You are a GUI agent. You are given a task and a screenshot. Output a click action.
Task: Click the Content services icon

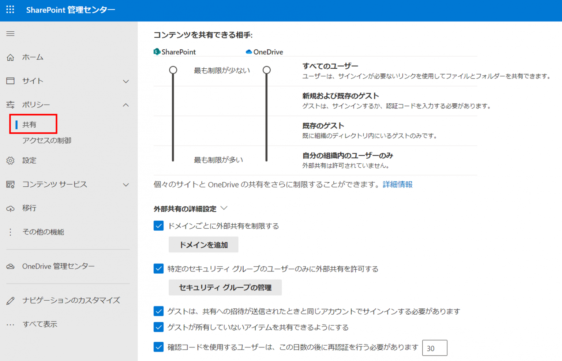(10, 185)
